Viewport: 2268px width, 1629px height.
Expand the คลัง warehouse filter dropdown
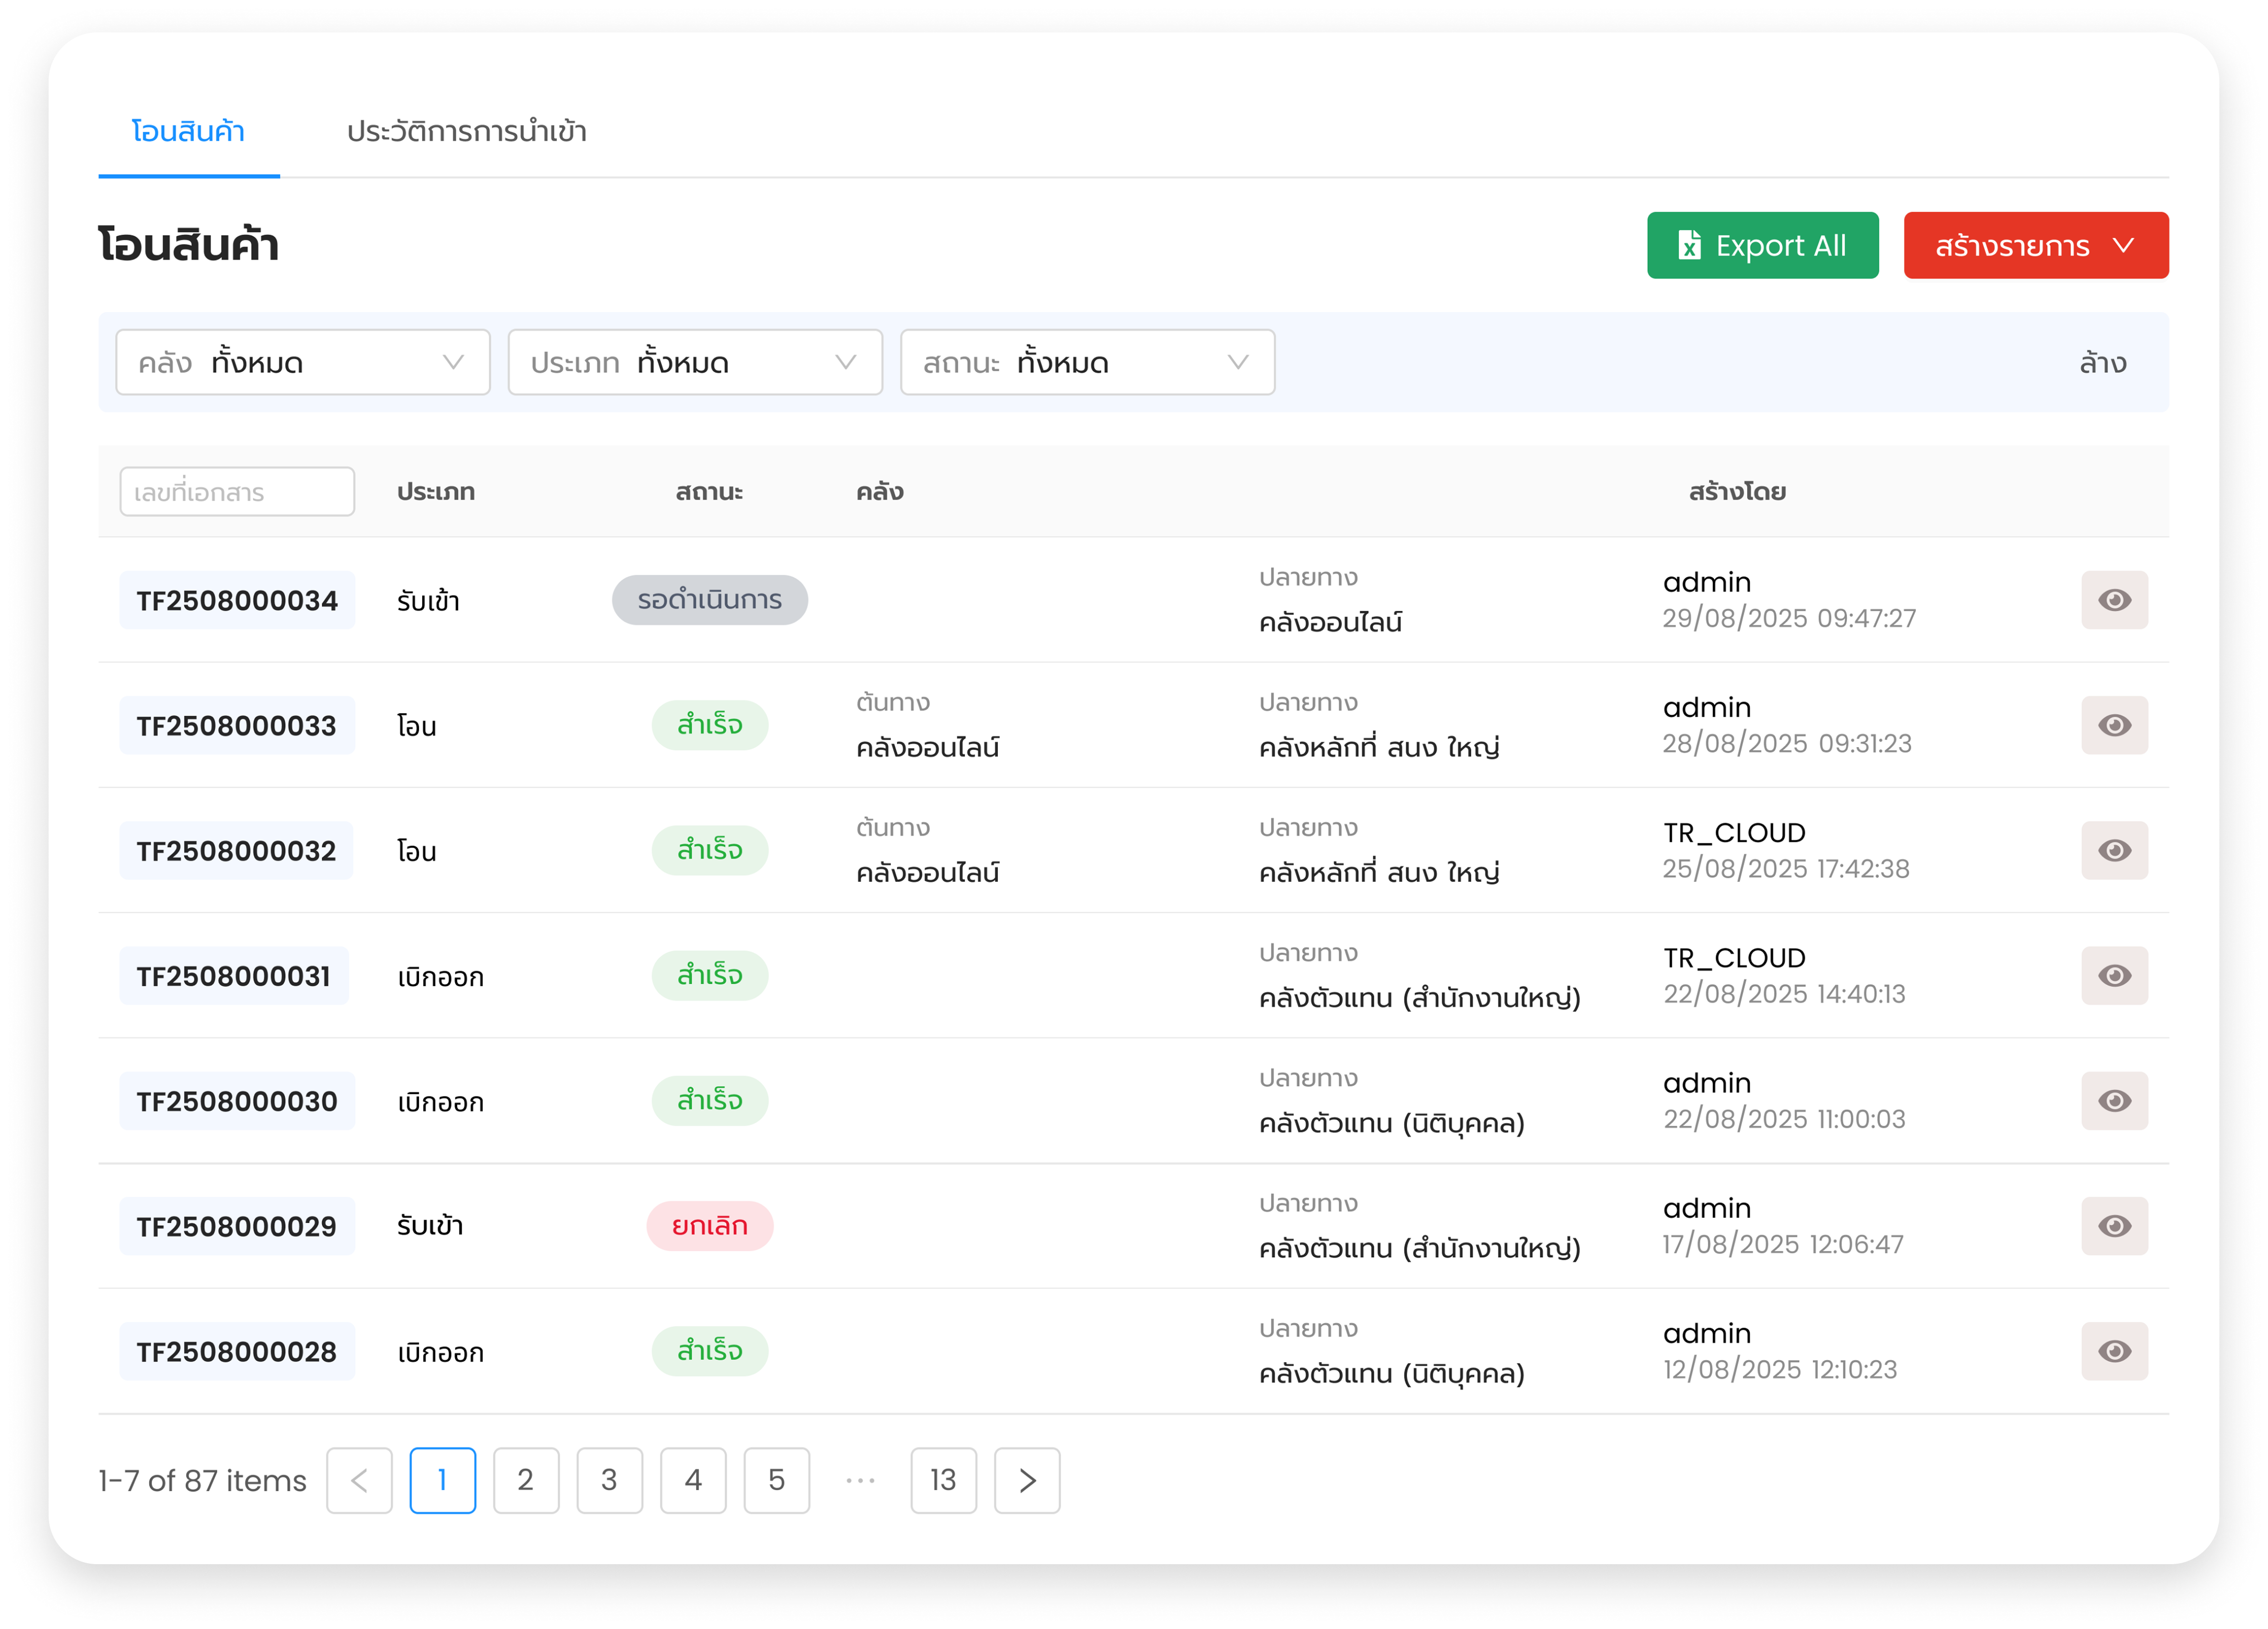coord(302,362)
